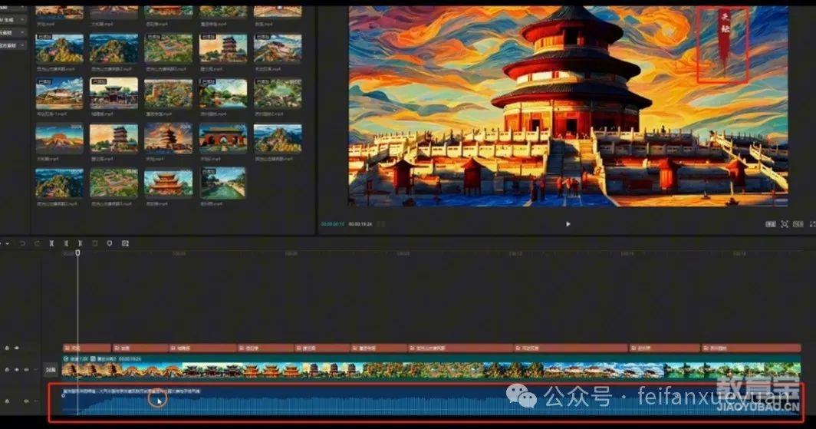Click the current timecode under the preview
816x429 pixels.
[x=332, y=224]
